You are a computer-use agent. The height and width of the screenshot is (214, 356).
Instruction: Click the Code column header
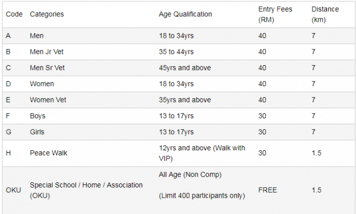tap(14, 14)
